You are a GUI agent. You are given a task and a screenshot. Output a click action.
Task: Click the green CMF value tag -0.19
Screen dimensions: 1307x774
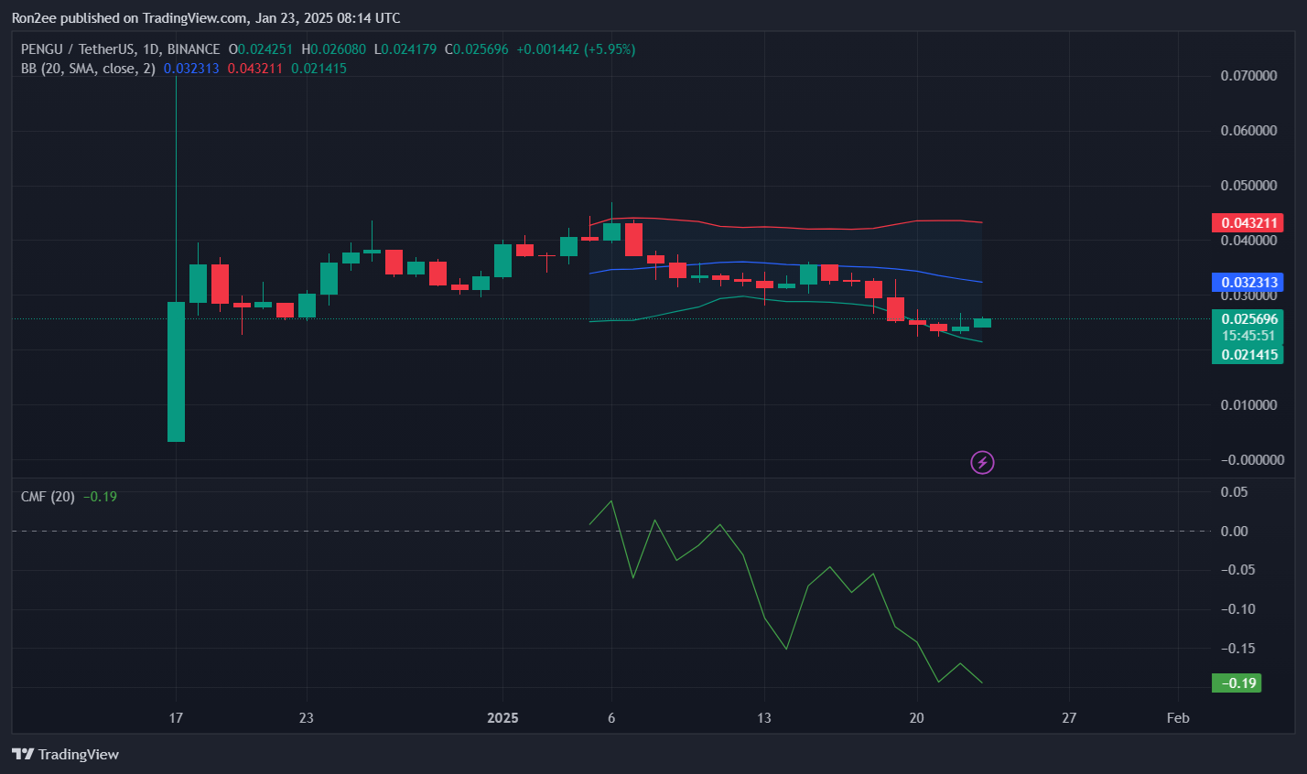(1237, 683)
